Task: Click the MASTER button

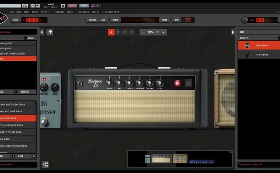Action: pos(92,20)
